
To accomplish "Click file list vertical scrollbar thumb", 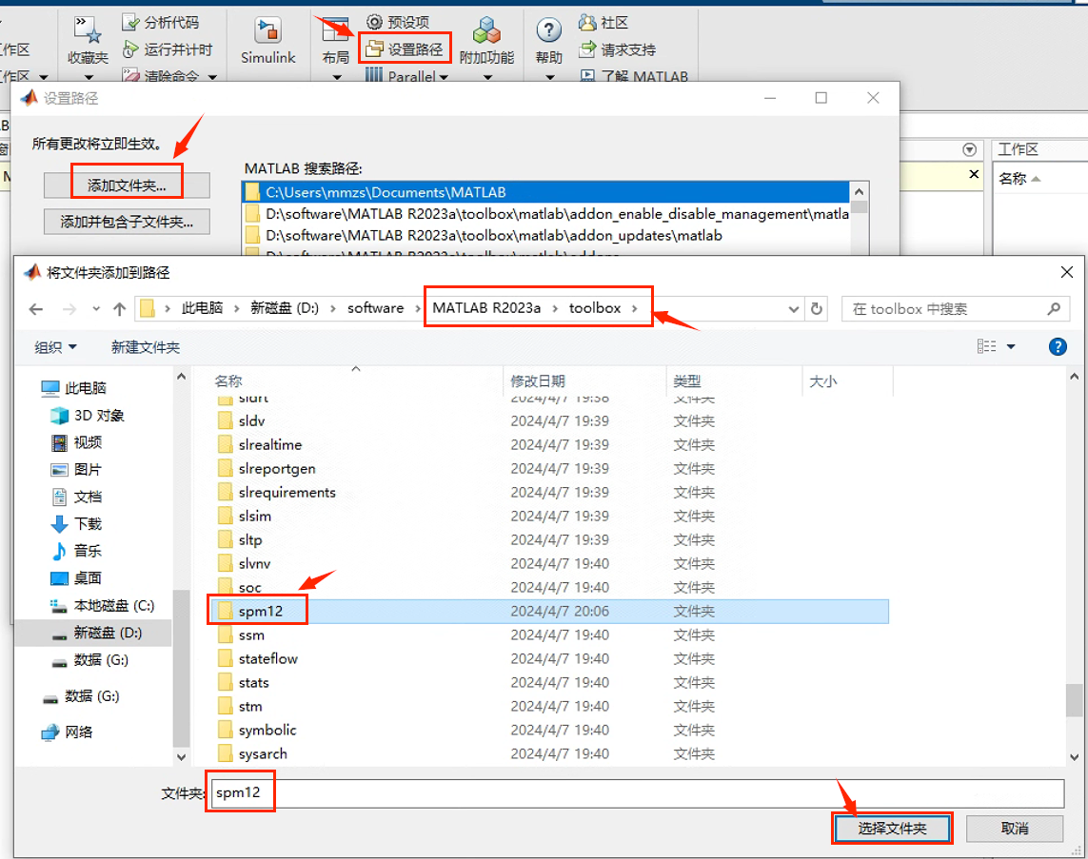I will click(x=1074, y=700).
